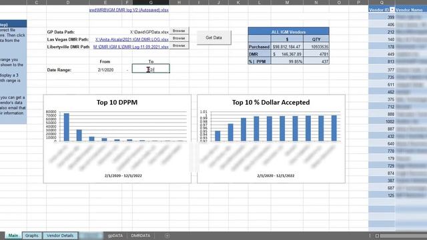Click the tallest bar in the Top 10 DPPM chart

[x=67, y=127]
